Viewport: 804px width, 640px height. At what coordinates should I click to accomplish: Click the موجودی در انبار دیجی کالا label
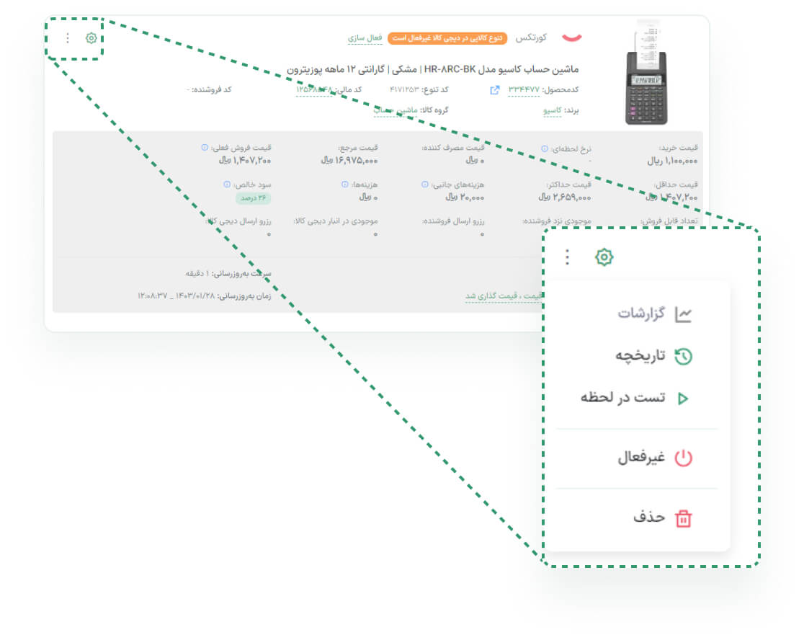pos(335,221)
